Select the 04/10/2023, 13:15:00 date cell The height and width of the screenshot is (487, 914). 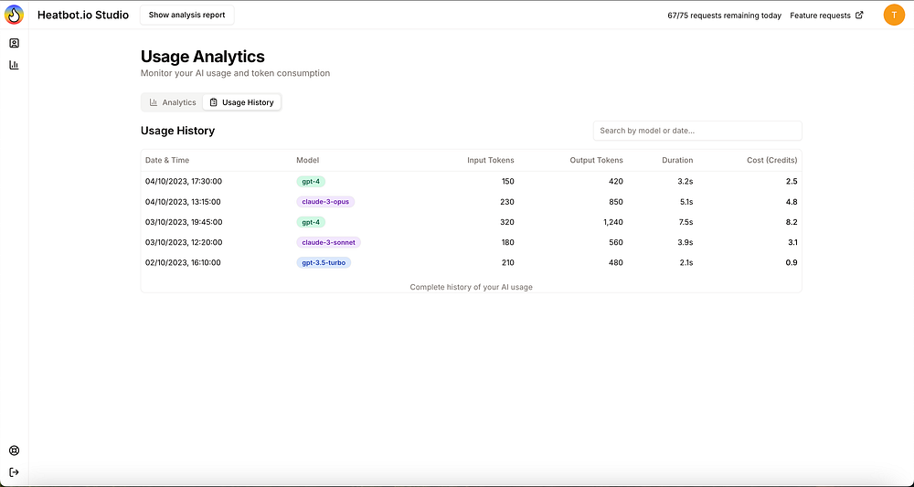click(183, 202)
